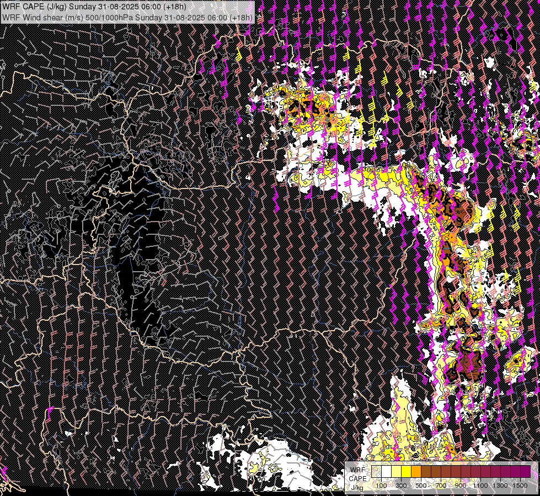Click the legend value 500
540x496 pixels.
pos(421,486)
